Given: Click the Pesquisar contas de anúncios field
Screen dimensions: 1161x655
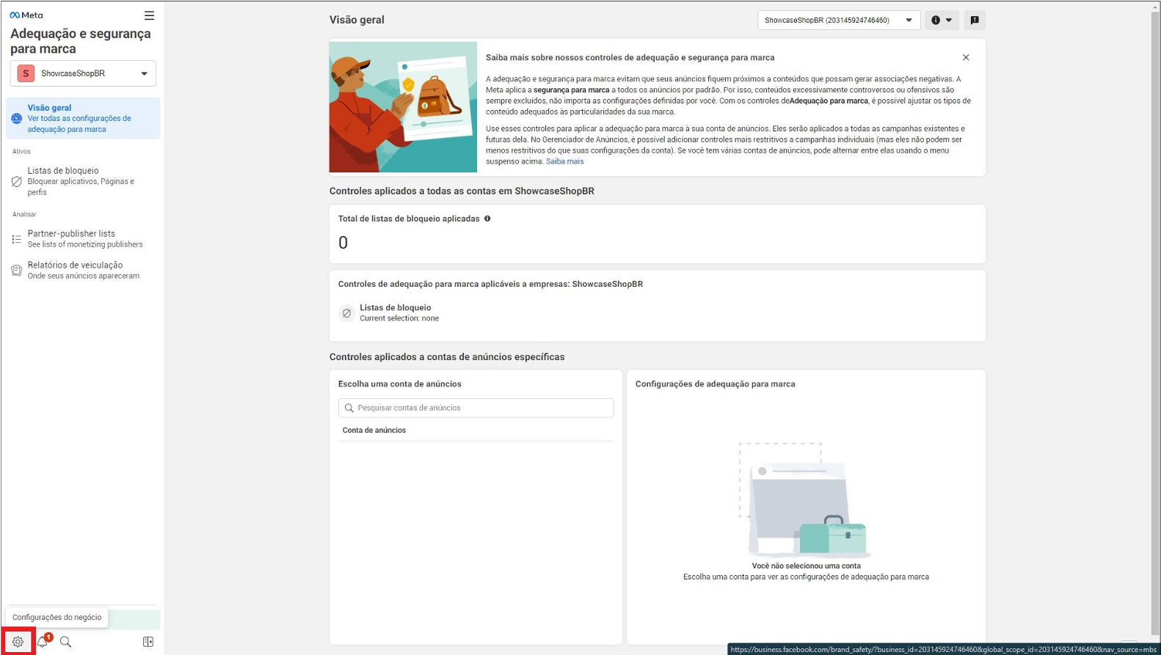Looking at the screenshot, I should (476, 408).
